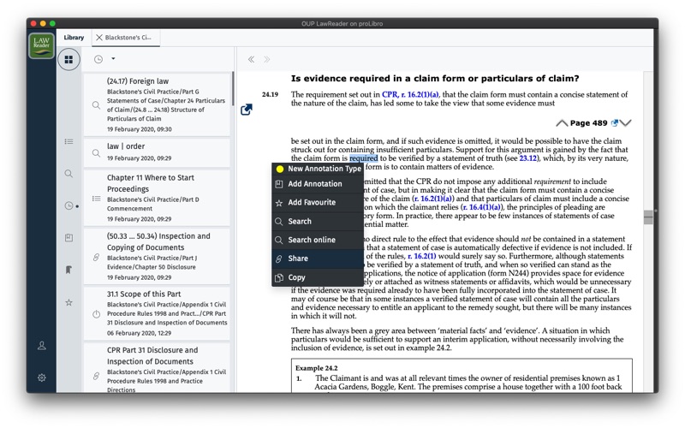Click the history filter clock icon
The height and width of the screenshot is (428, 685).
98,59
